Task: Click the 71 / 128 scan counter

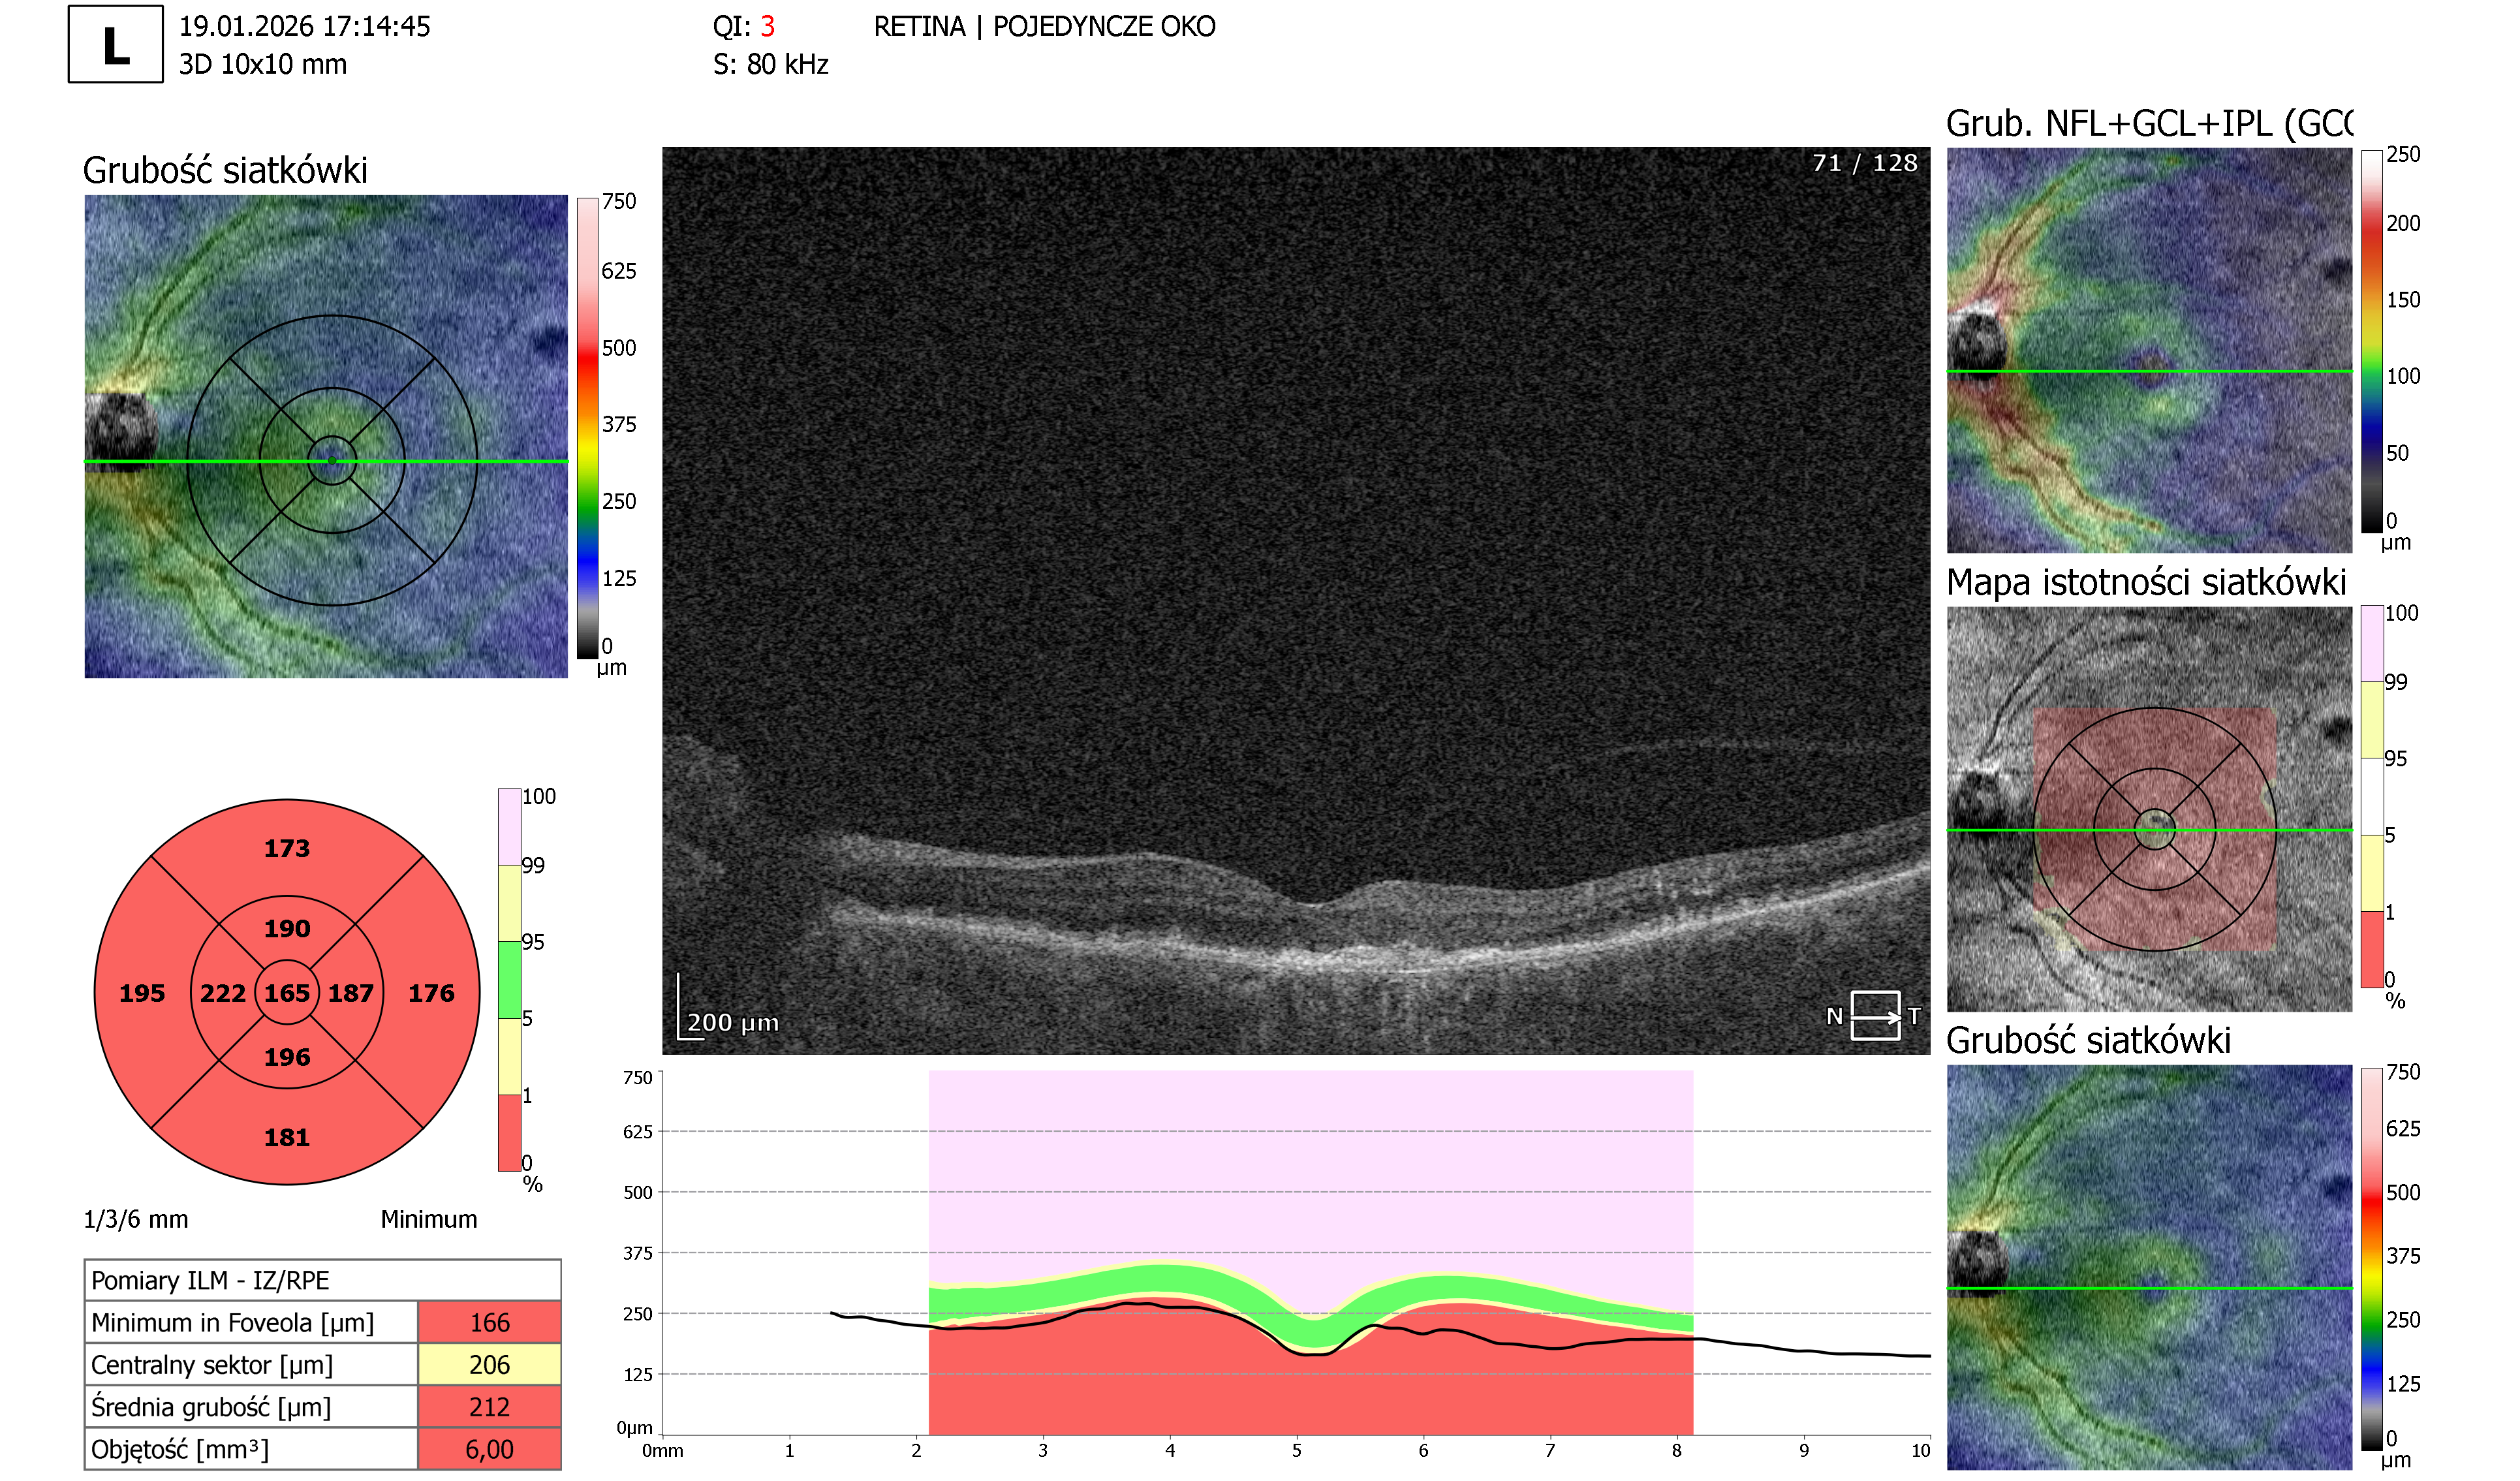Action: click(x=1865, y=163)
